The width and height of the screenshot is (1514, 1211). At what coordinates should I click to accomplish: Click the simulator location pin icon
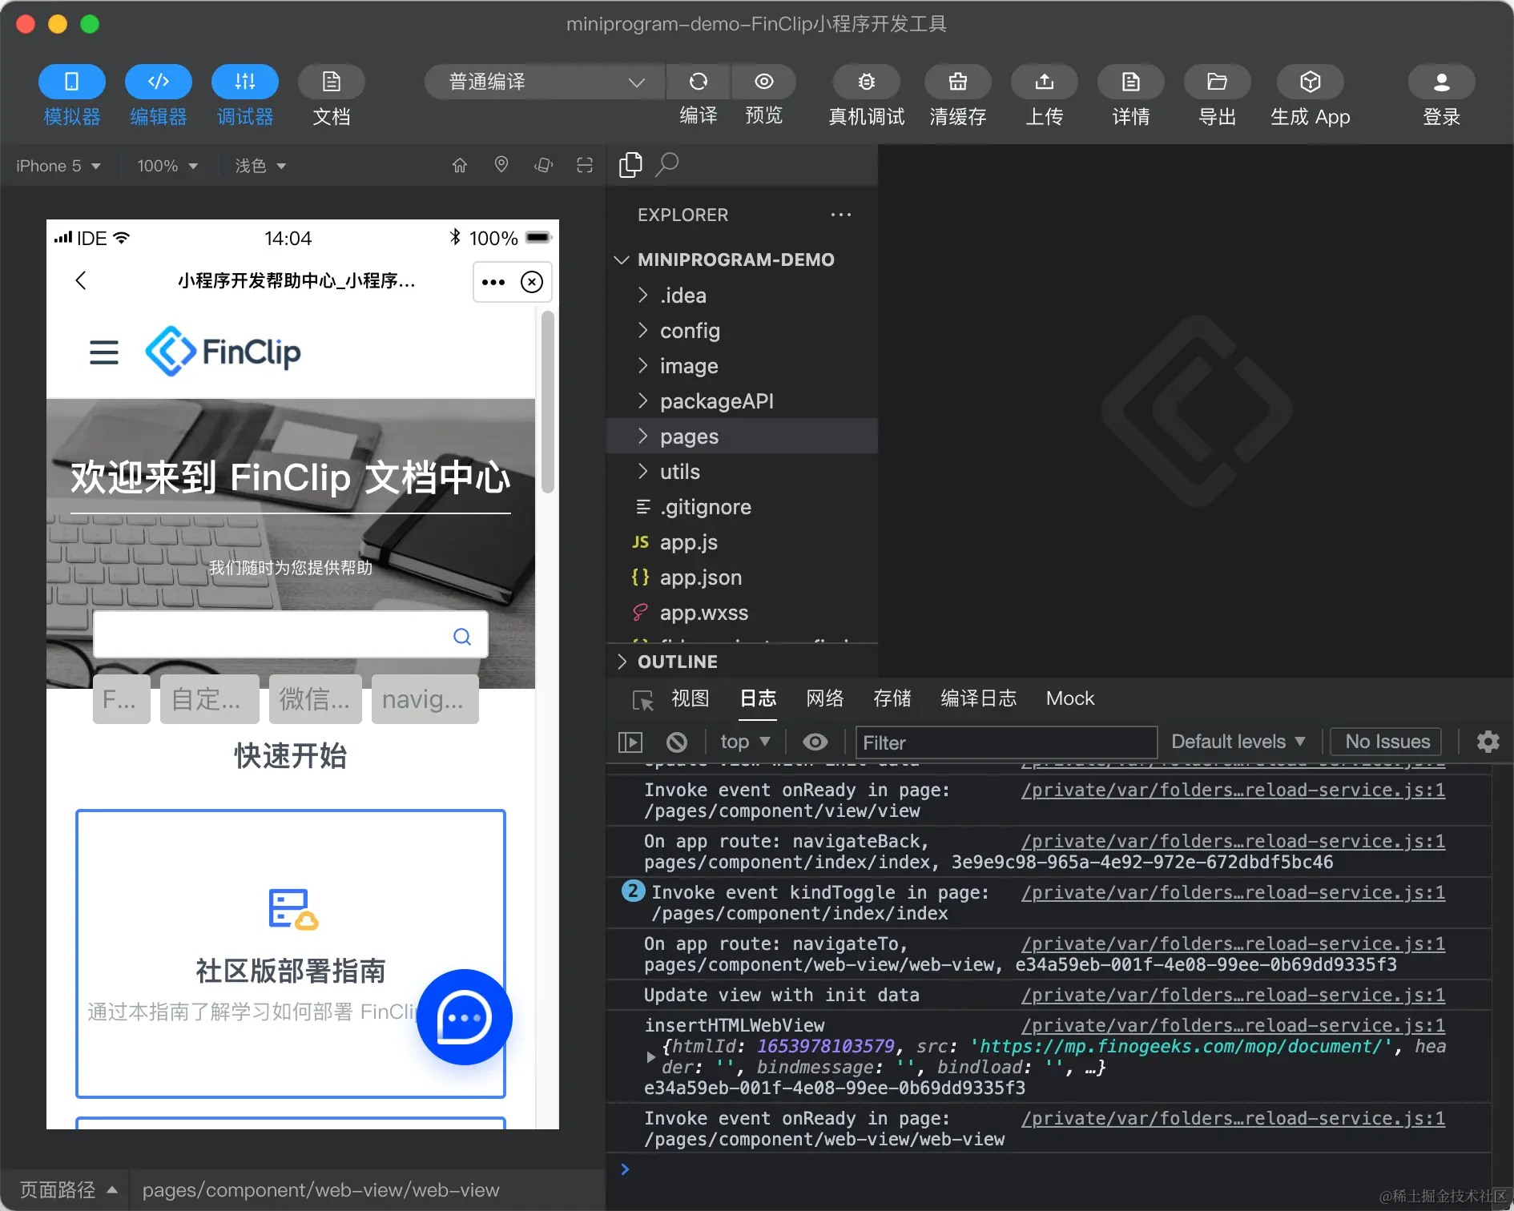(501, 165)
